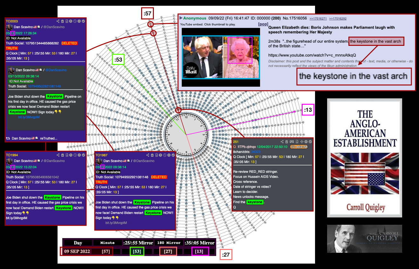Image resolution: width=419 pixels, height=269 pixels.
Task: Click checkmark circle icon on post TO1987
Action: click(173, 155)
